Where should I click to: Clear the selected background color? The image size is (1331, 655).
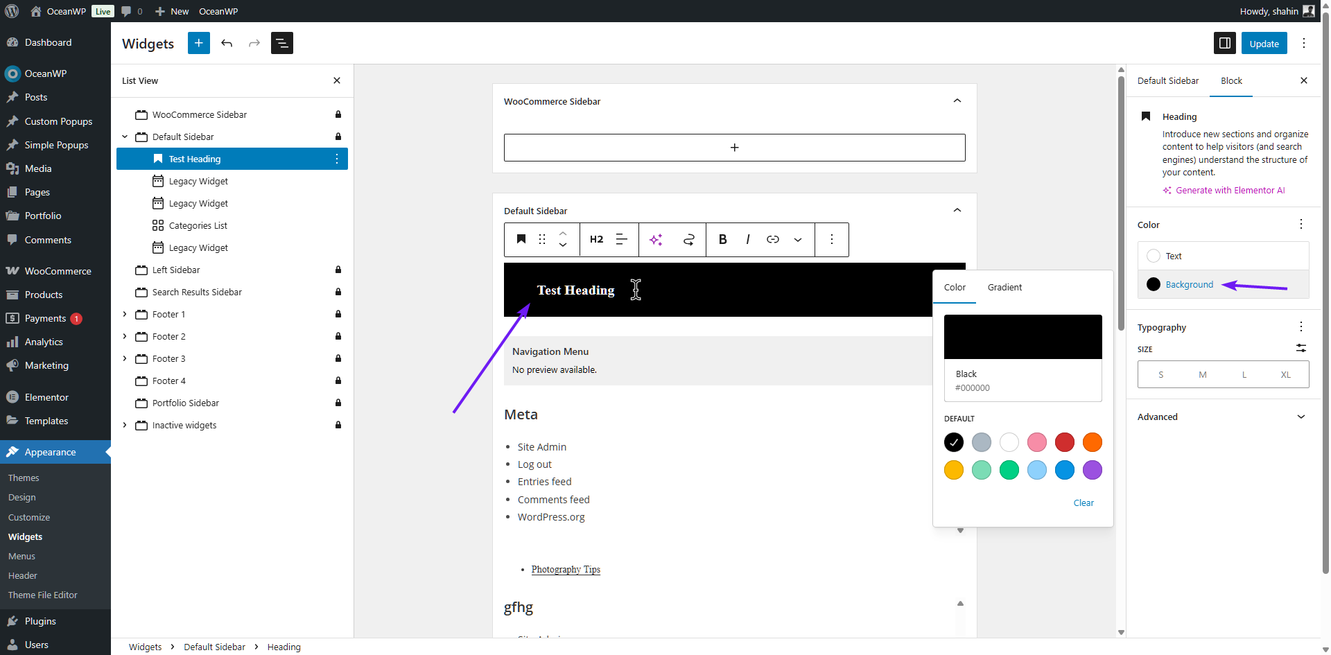1084,503
